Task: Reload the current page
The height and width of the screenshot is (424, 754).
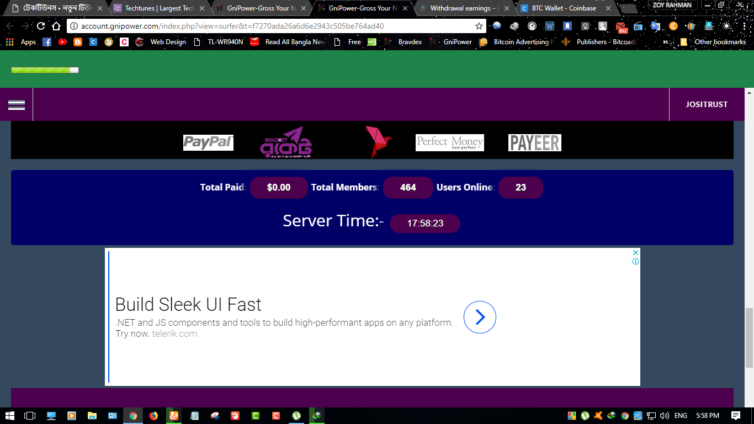Action: click(x=41, y=26)
